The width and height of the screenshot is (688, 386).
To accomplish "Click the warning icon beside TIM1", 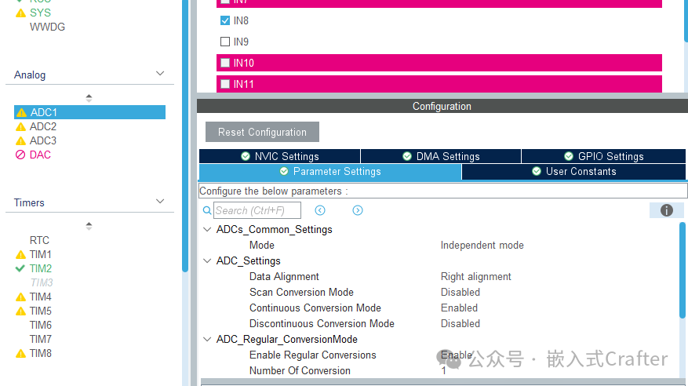I will pos(20,254).
